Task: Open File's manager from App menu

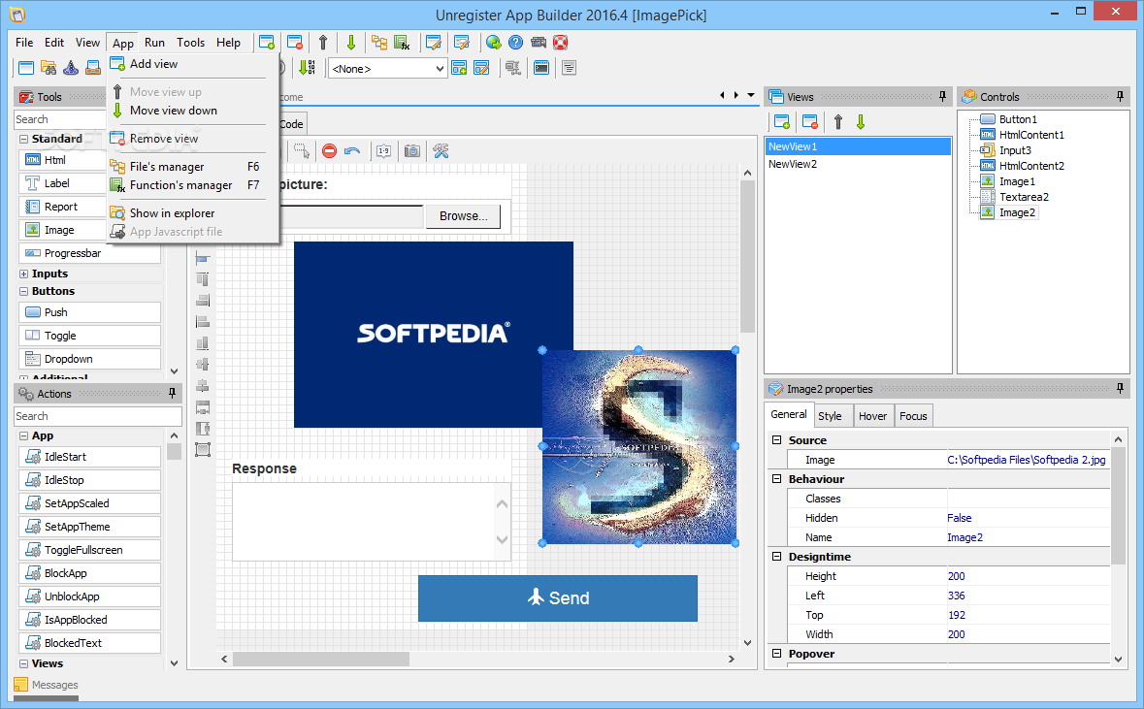Action: tap(193, 166)
